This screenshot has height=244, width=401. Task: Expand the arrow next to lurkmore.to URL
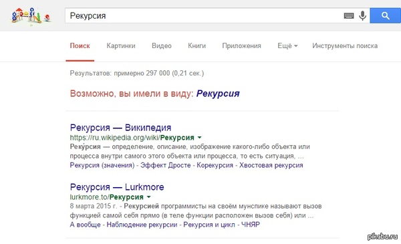click(x=149, y=197)
